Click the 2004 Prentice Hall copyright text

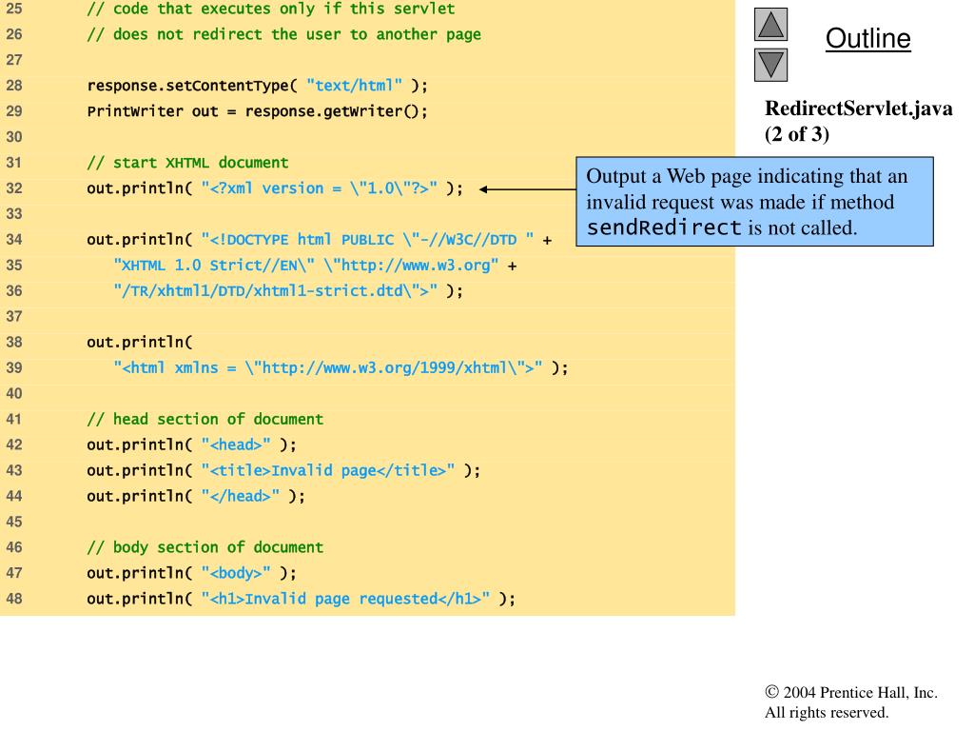pyautogui.click(x=851, y=693)
